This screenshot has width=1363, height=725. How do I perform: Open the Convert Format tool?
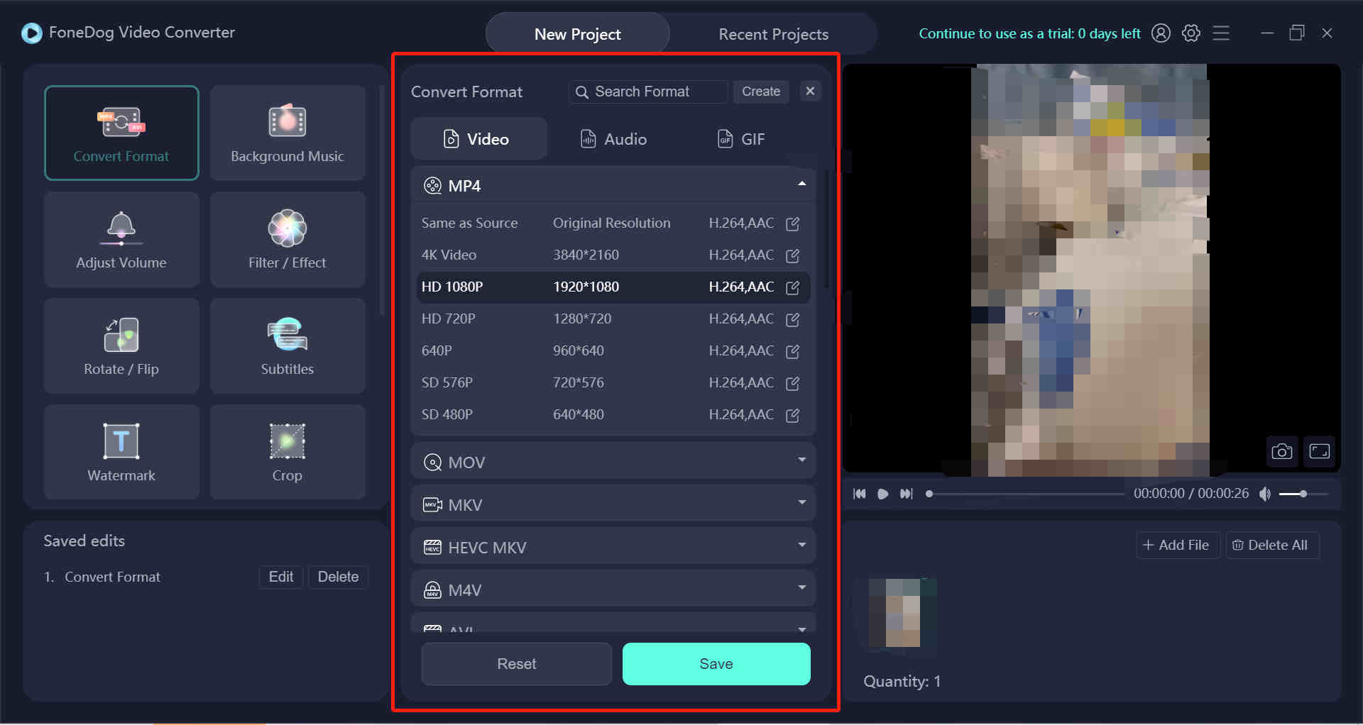click(x=121, y=133)
